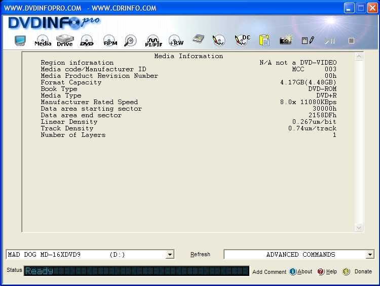This screenshot has width=380, height=286.
Task: Click the camera screenshot icon
Action: [x=285, y=40]
